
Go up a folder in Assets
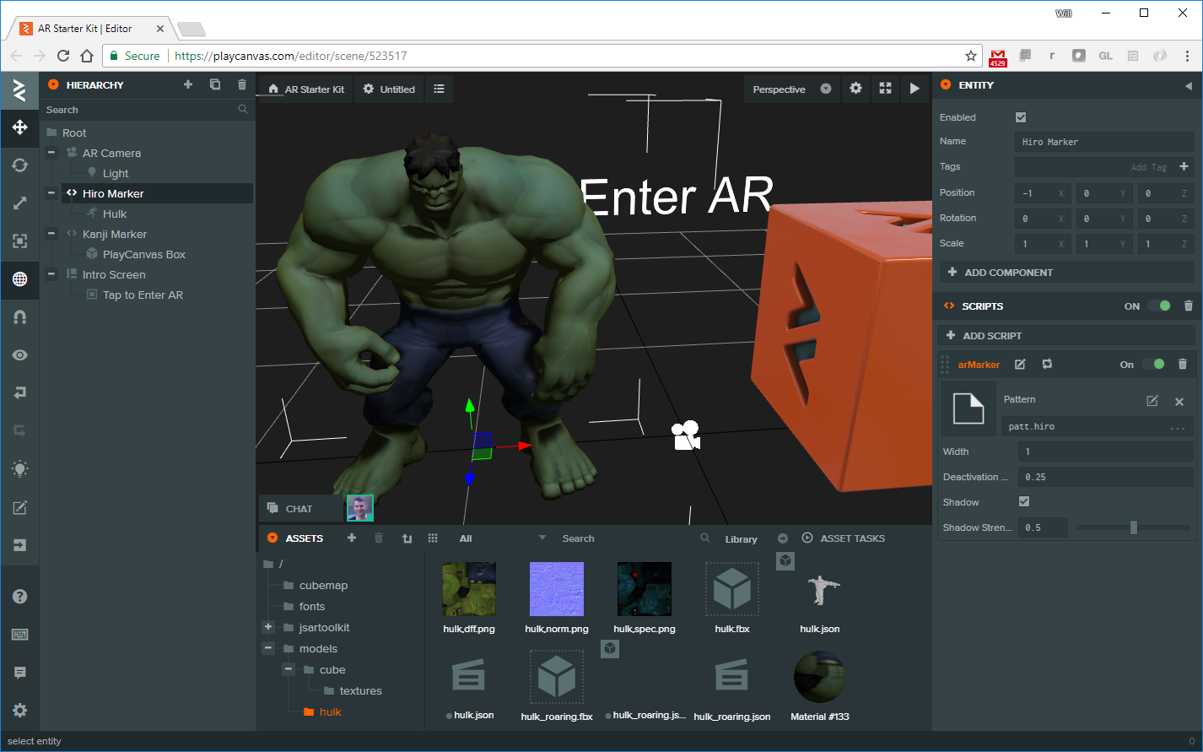407,538
